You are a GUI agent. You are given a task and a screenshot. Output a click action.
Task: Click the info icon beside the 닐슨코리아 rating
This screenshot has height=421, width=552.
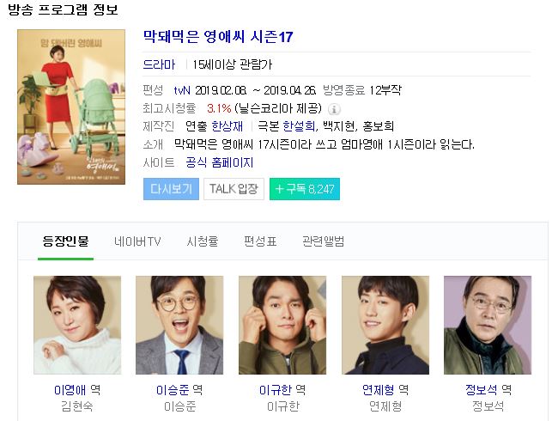pos(334,109)
